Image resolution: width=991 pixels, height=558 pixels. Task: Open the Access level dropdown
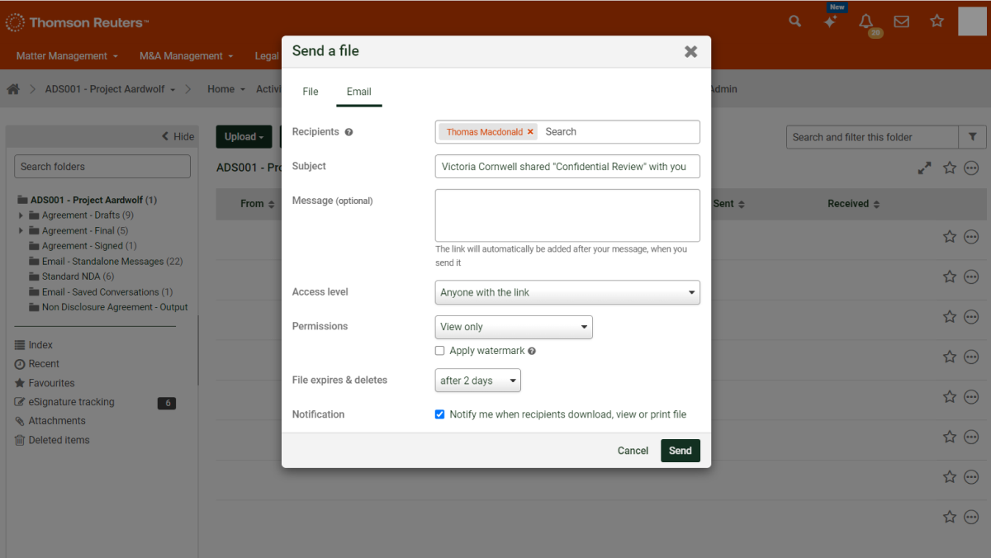coord(567,292)
